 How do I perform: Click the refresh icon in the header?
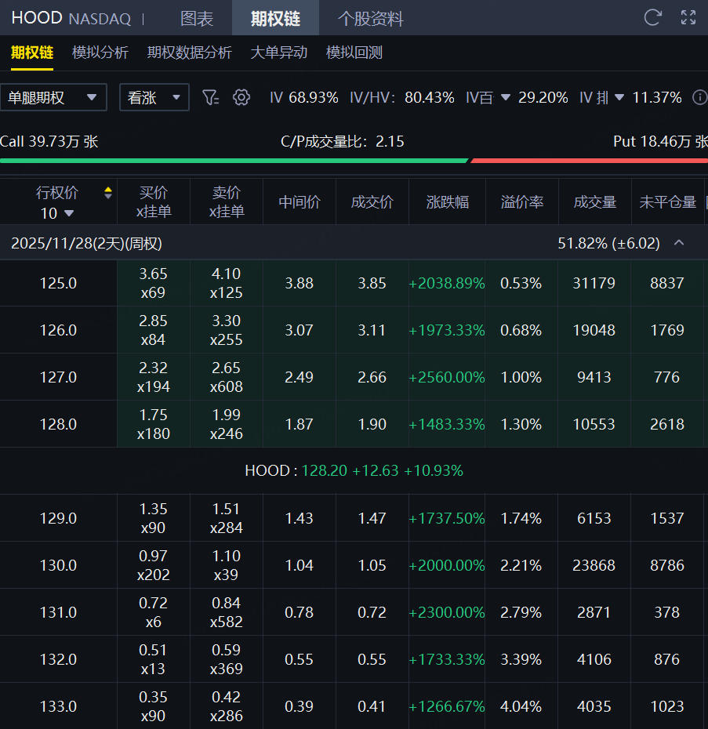pos(652,18)
